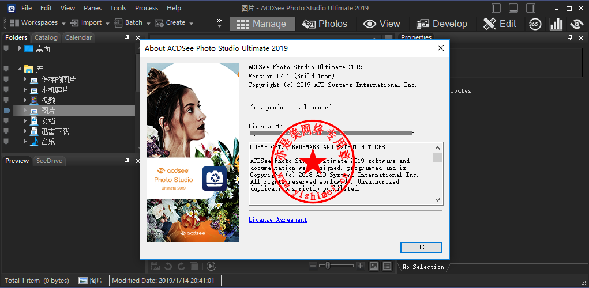Open the 365 mode icon
The height and width of the screenshot is (288, 589).
[535, 24]
